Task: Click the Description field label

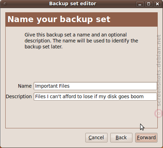Action: click(19, 97)
